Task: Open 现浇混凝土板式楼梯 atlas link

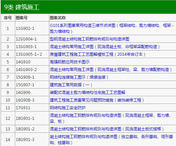Action: tap(107, 129)
